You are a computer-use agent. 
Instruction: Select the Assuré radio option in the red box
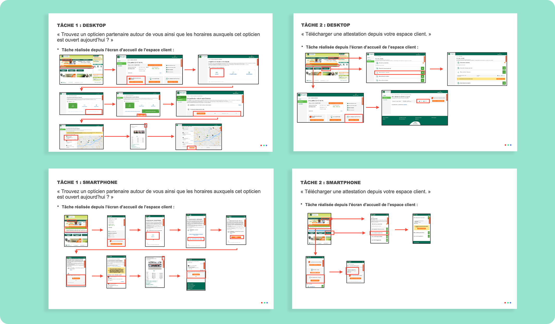(419, 101)
